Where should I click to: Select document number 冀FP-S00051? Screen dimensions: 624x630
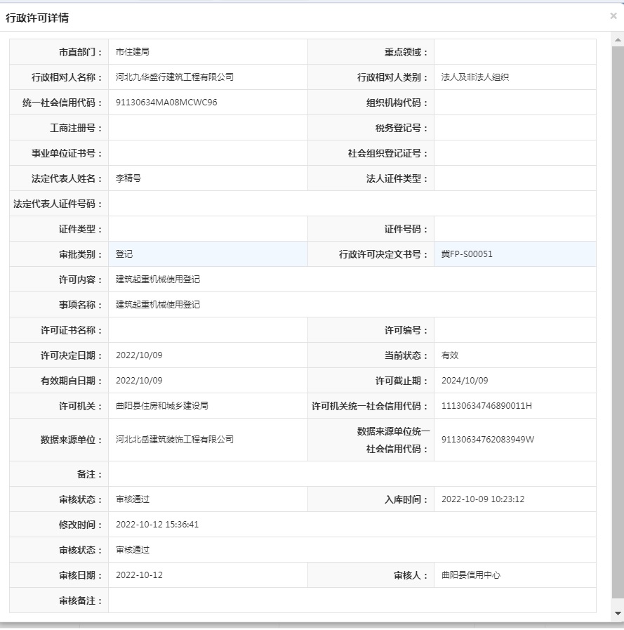pyautogui.click(x=467, y=254)
